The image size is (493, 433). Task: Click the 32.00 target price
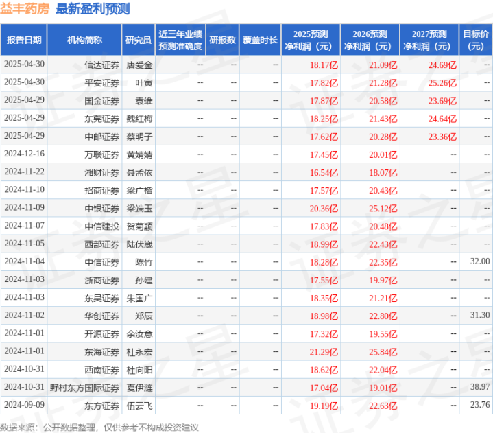point(480,261)
